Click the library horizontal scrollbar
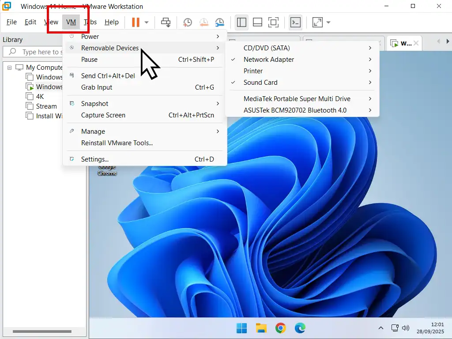The width and height of the screenshot is (452, 339). point(42,331)
